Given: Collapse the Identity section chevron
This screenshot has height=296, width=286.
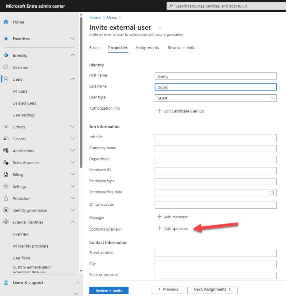Looking at the screenshot, I should [x=73, y=55].
